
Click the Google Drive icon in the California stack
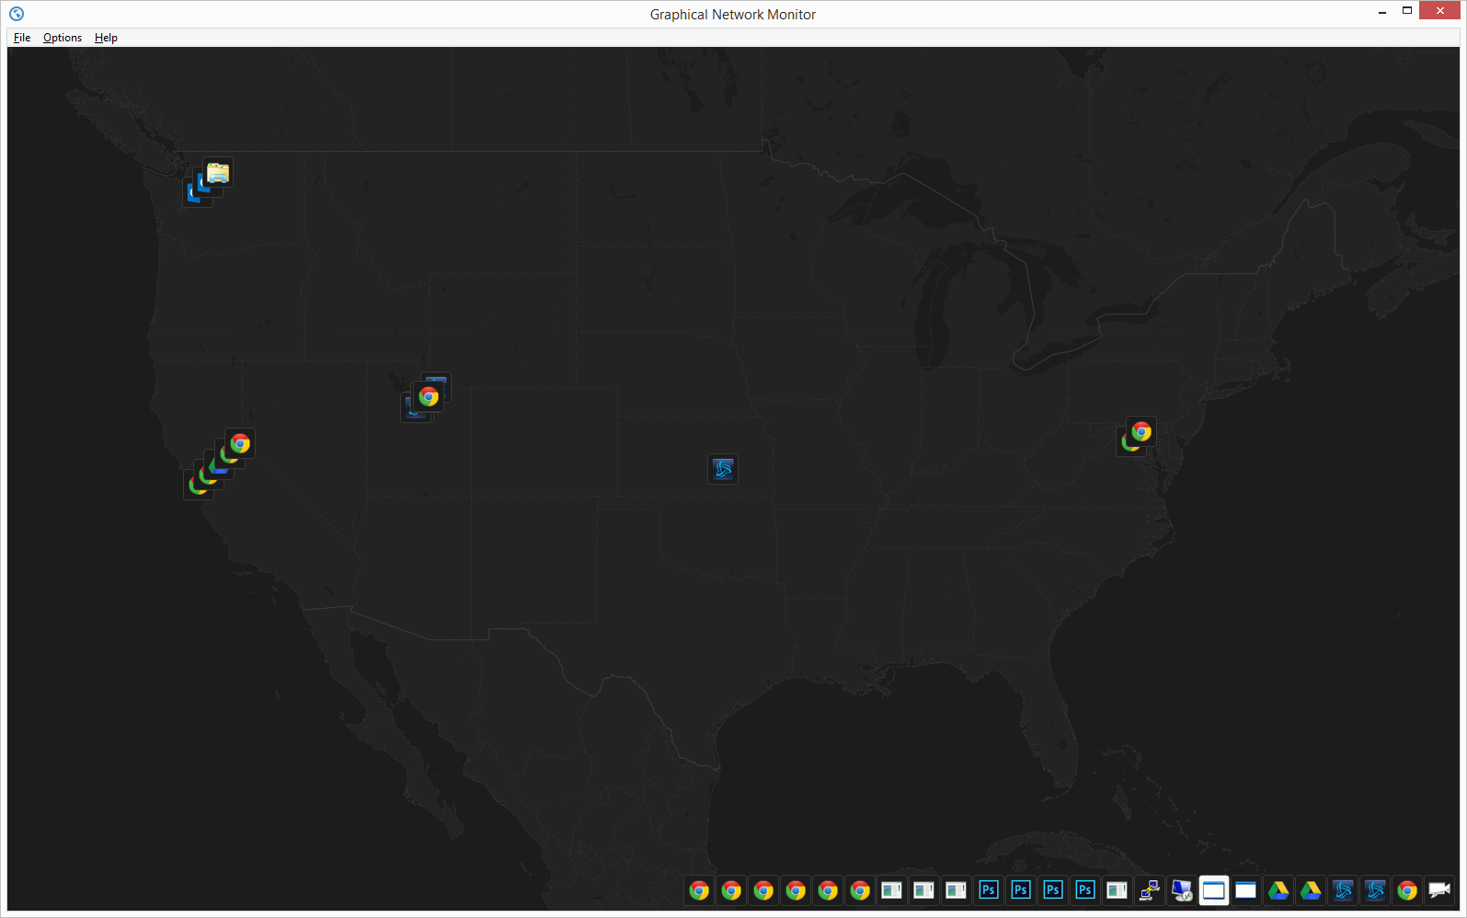click(x=216, y=465)
